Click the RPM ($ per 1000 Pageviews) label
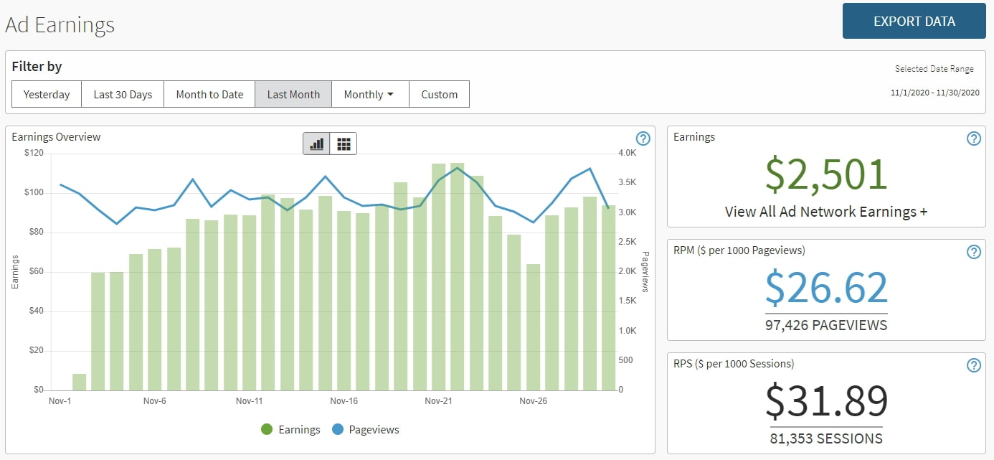 [739, 250]
